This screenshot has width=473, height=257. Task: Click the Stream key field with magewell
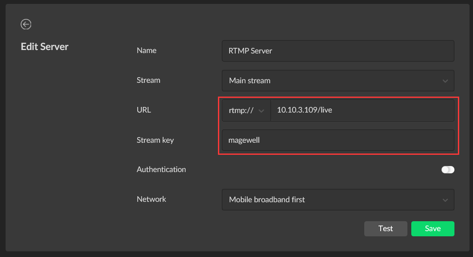click(x=338, y=140)
